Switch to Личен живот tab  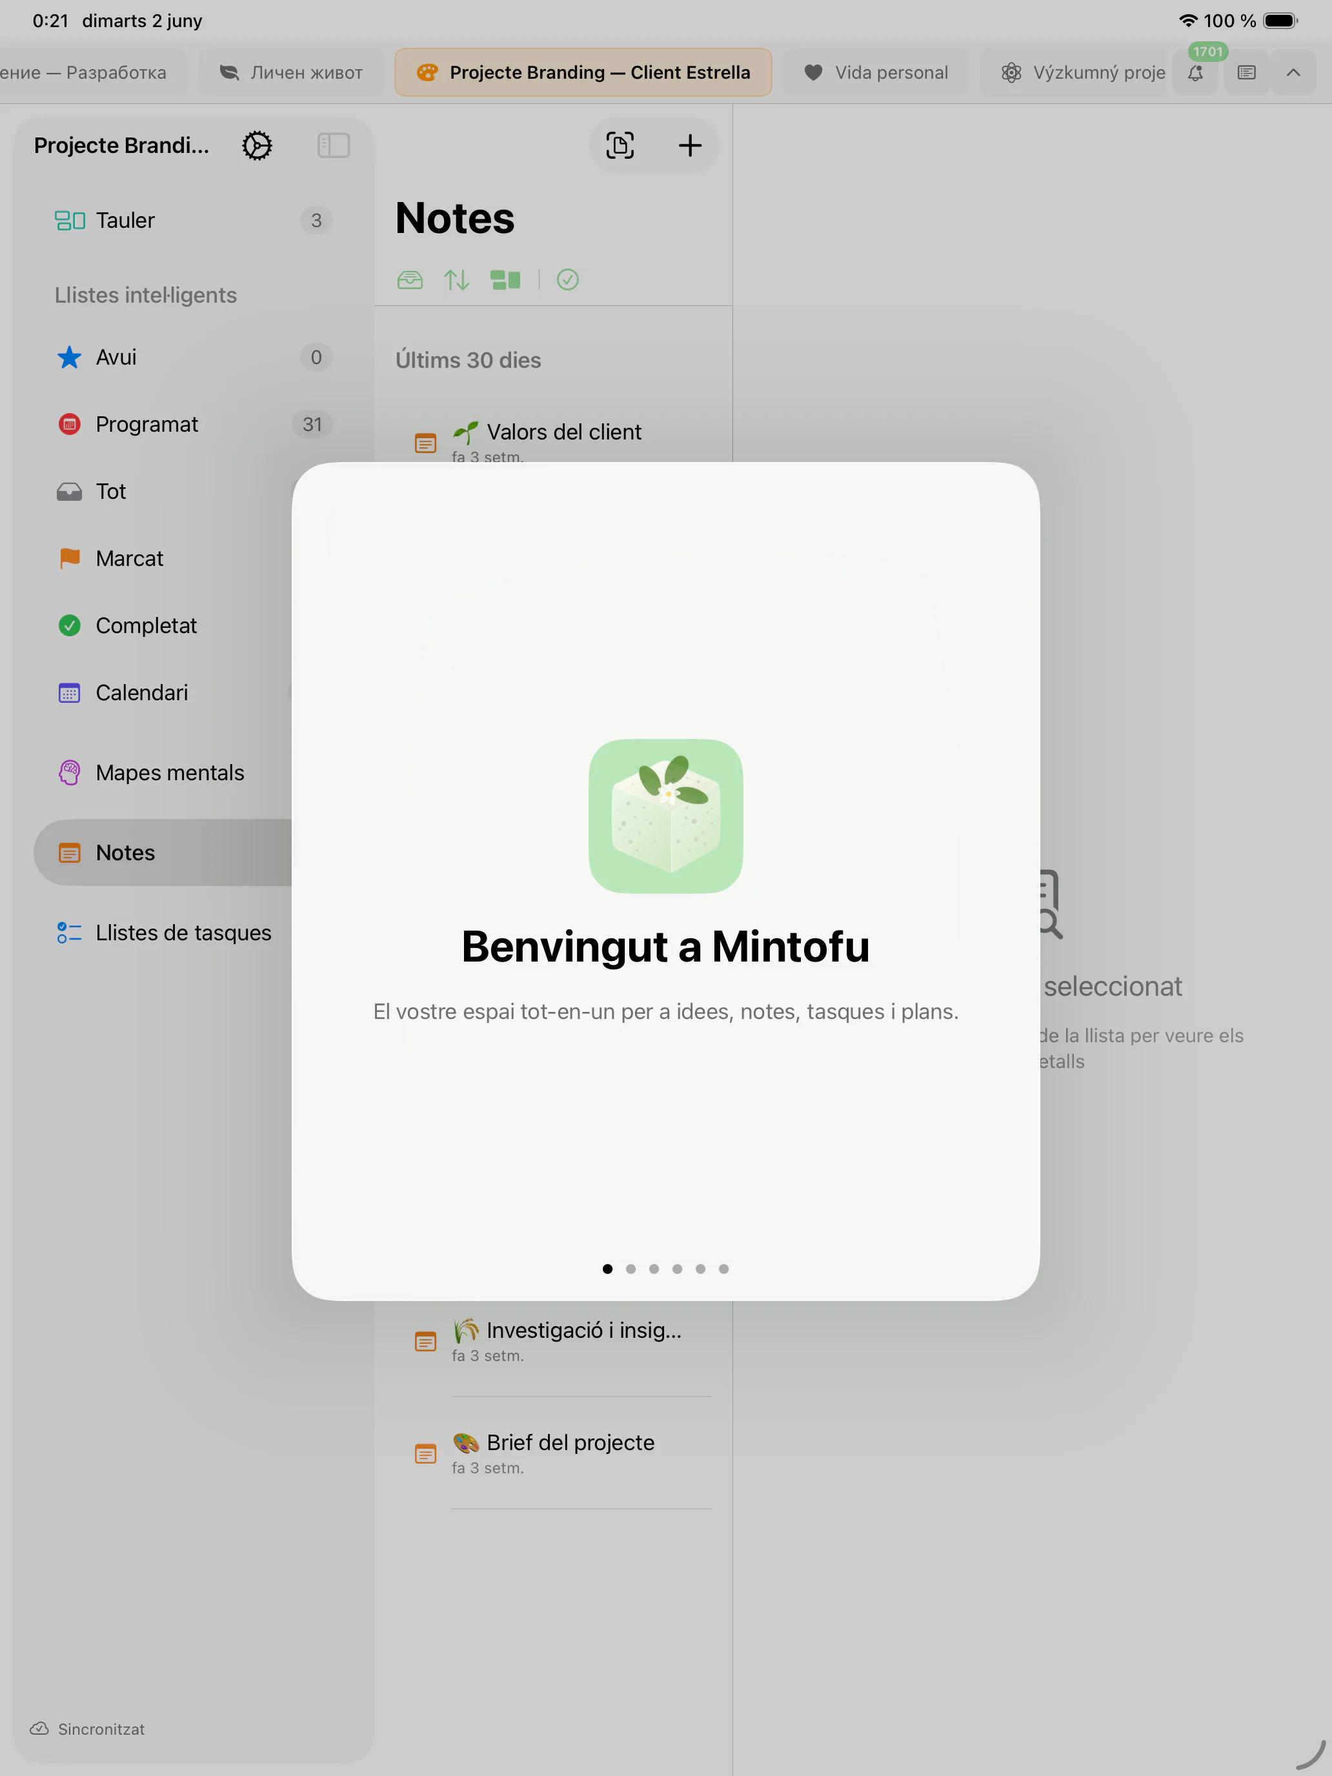(290, 72)
